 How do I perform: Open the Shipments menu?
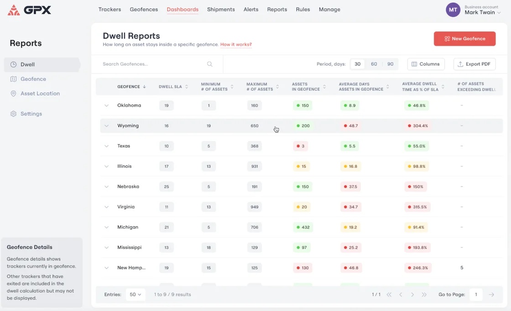click(221, 10)
